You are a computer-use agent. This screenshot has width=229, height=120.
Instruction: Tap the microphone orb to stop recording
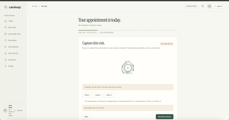(x=128, y=68)
